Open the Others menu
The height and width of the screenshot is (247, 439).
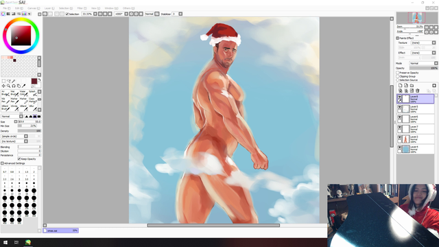pyautogui.click(x=128, y=8)
